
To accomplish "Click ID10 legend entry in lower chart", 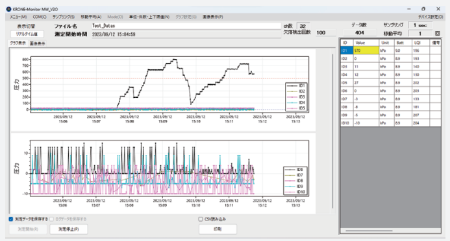I will 295,192.
